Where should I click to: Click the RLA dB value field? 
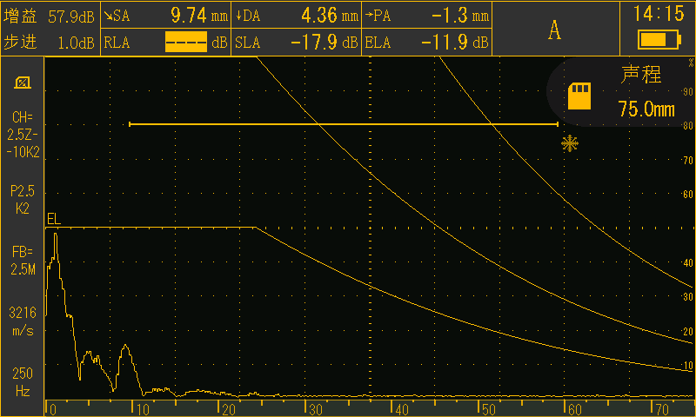pyautogui.click(x=165, y=42)
